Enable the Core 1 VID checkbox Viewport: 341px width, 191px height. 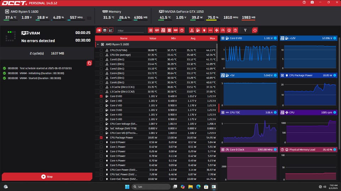[x=101, y=101]
